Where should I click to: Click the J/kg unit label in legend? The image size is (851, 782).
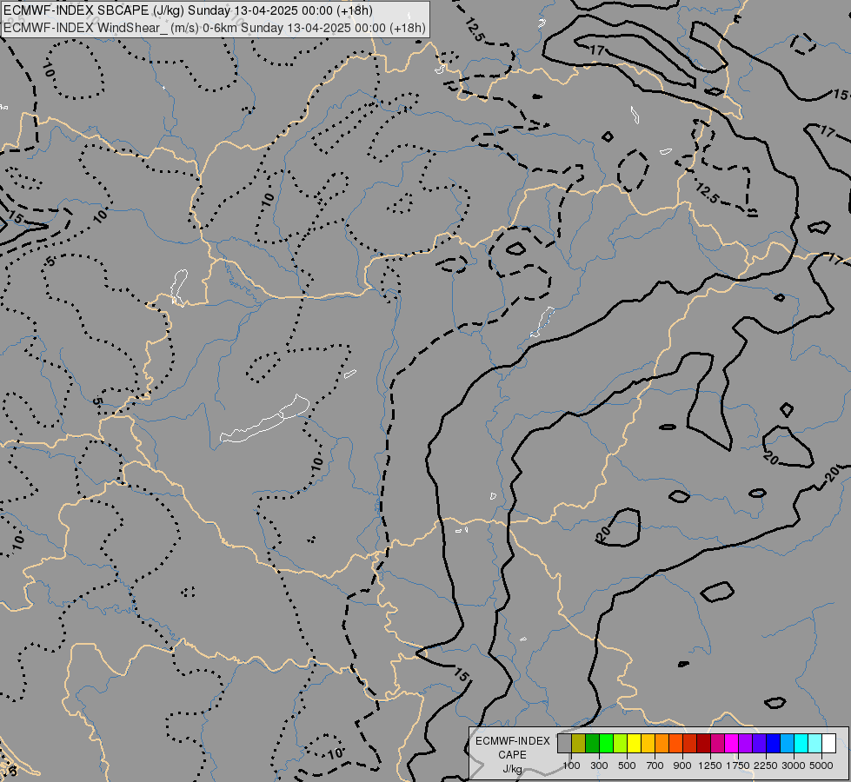point(512,769)
